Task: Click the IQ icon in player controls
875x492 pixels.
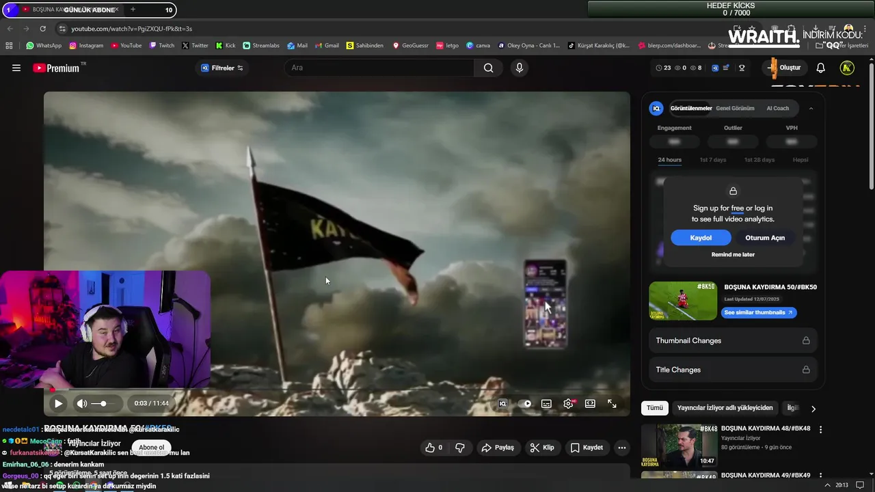Action: [502, 403]
